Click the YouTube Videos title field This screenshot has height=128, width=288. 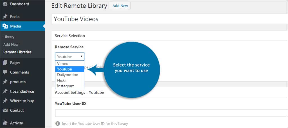point(170,19)
